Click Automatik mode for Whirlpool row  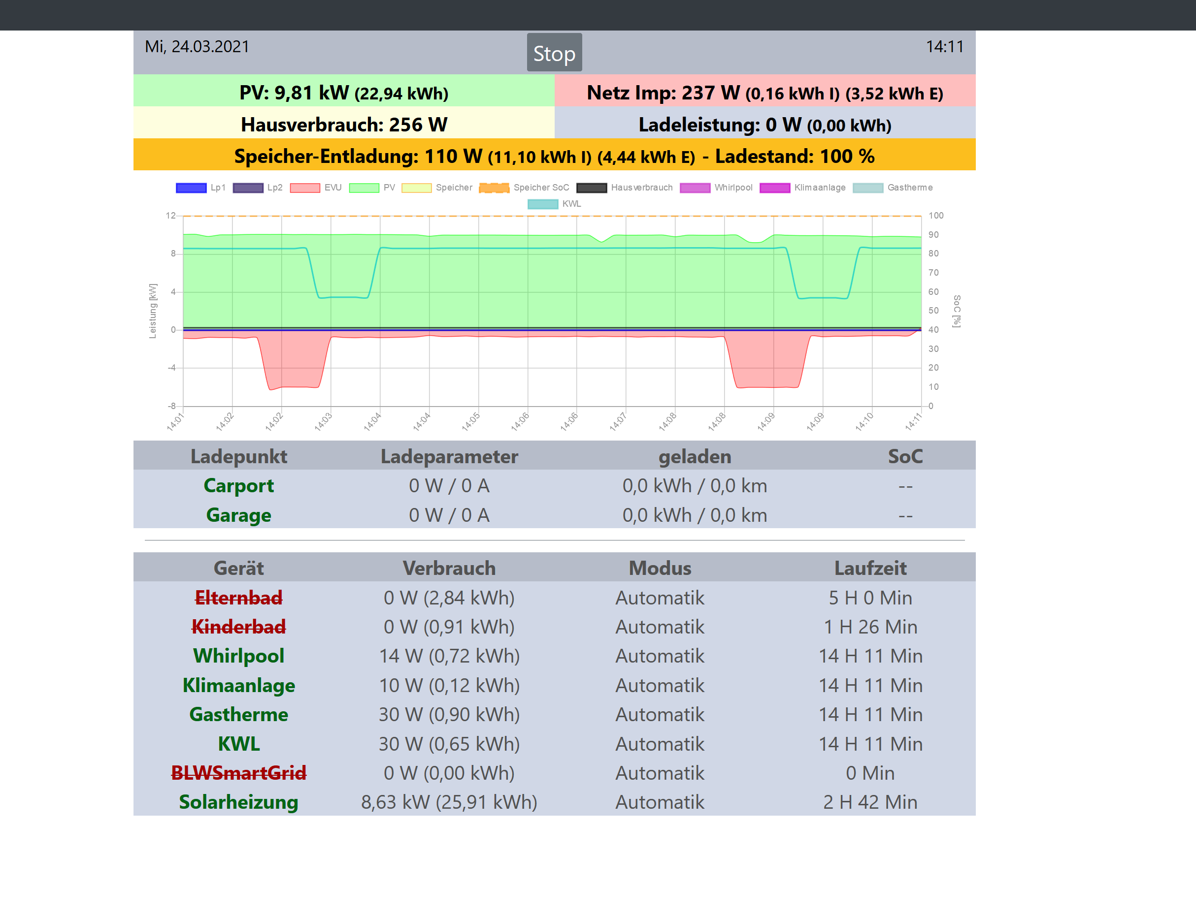click(660, 656)
